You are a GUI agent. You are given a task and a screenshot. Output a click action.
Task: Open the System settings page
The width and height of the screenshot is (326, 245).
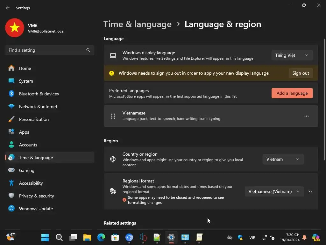(x=49, y=81)
